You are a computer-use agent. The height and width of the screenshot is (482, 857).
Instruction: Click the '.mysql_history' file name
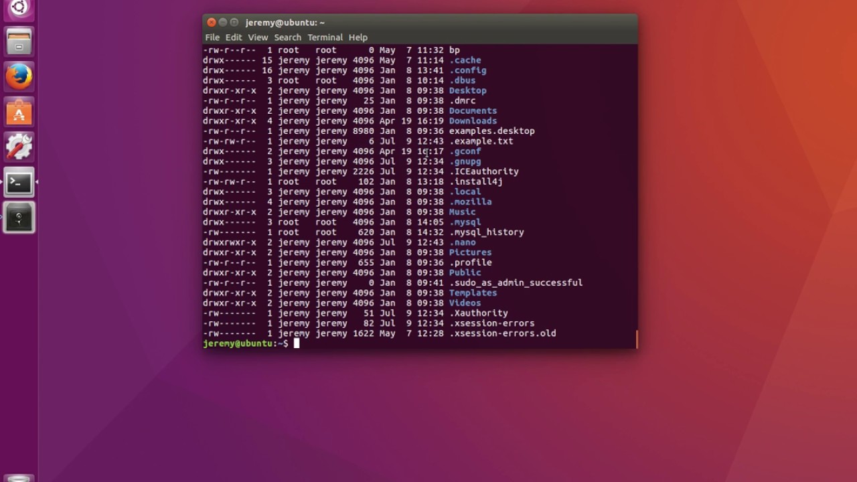point(487,232)
